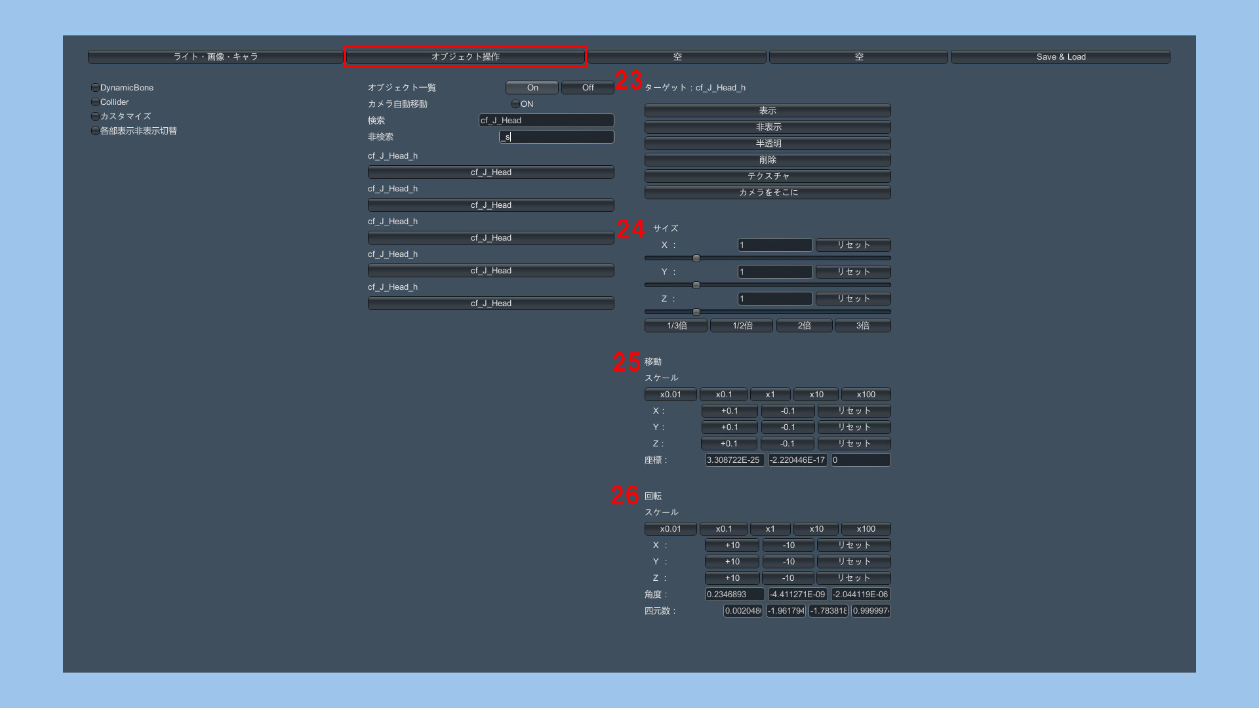1259x708 pixels.
Task: Select the オブジェクト操作 tab
Action: click(465, 57)
